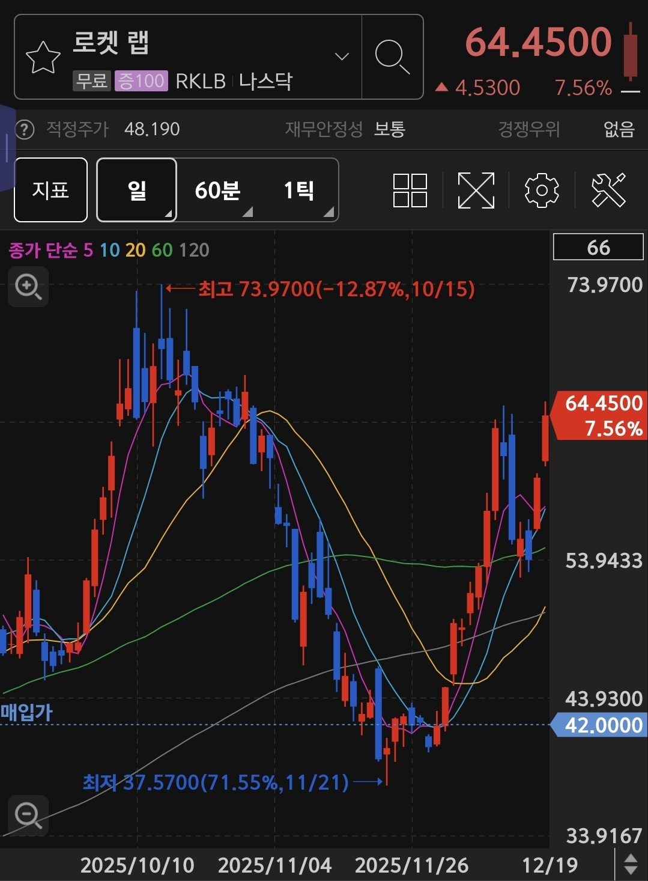This screenshot has width=648, height=881.
Task: Zoom in on the chart
Action: pos(28,287)
